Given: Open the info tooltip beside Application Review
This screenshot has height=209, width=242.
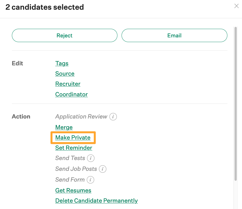Looking at the screenshot, I should tap(113, 117).
